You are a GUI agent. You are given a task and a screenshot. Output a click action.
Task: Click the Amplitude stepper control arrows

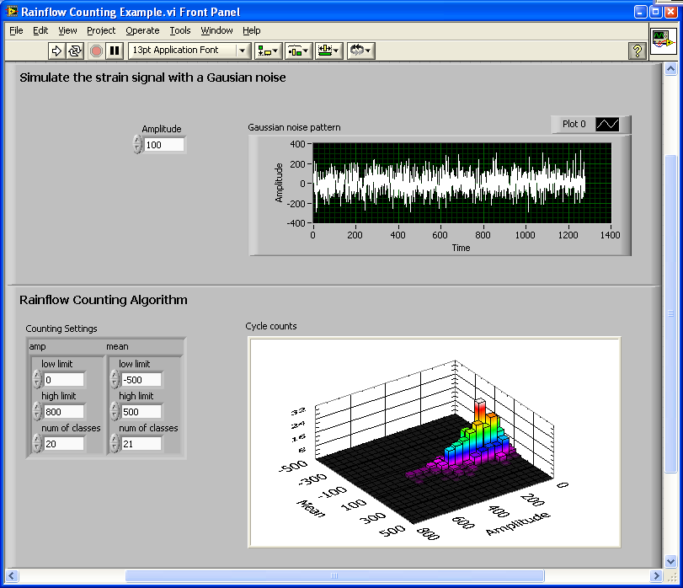[137, 145]
